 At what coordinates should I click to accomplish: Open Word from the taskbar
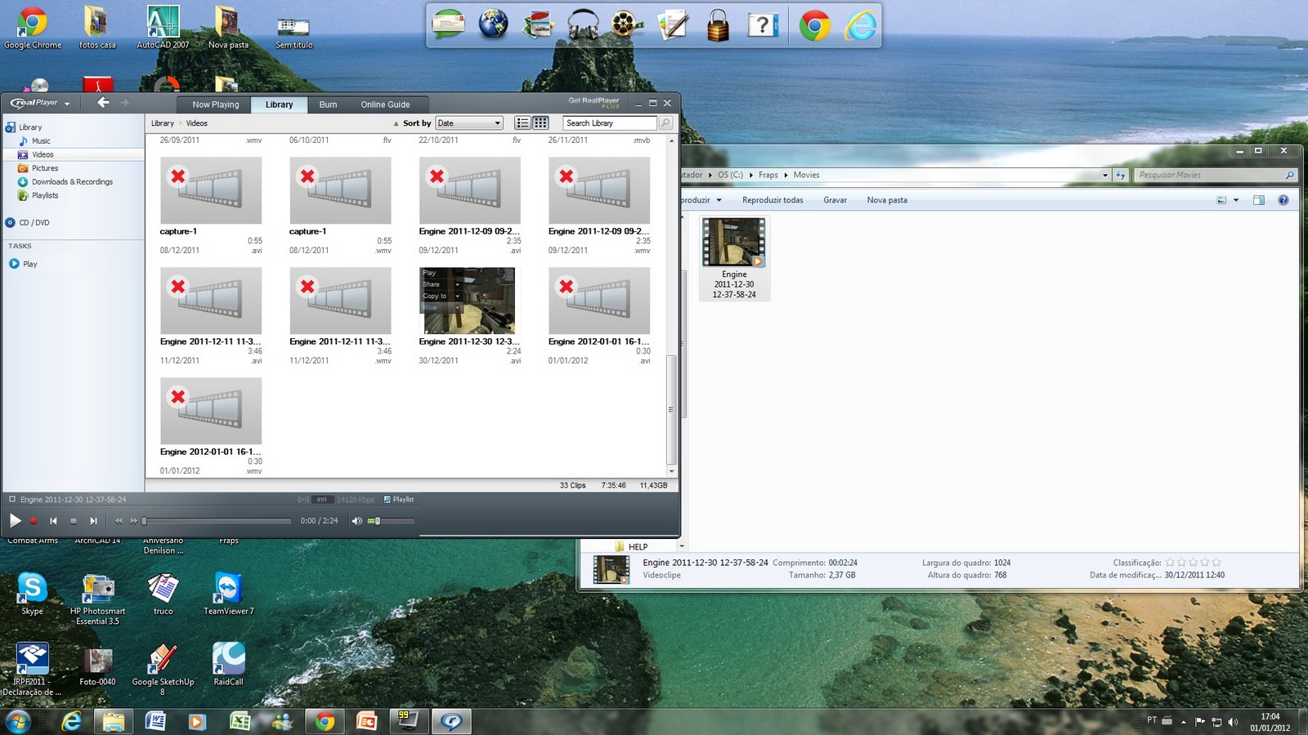click(155, 721)
